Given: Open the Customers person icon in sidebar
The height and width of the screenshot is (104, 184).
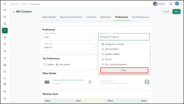Looking at the screenshot, I should pos(5,30).
